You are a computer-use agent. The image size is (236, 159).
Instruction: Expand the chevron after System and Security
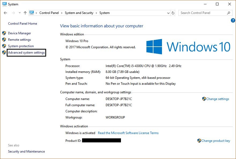click(96, 13)
